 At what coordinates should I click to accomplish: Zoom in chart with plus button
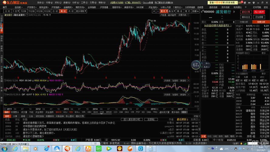(x=154, y=11)
